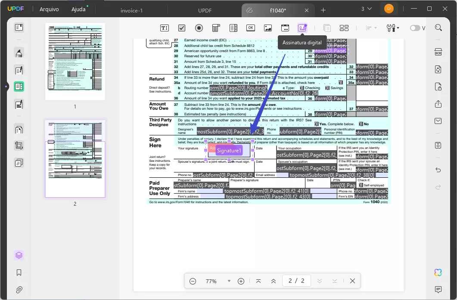Switch to the invoice-1 tab
This screenshot has height=300, width=457.
[x=132, y=10]
